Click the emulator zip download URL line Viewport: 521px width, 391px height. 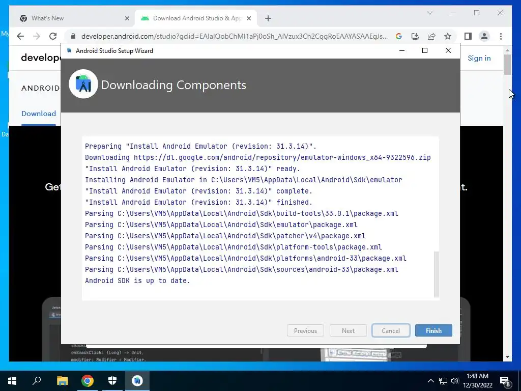click(257, 157)
